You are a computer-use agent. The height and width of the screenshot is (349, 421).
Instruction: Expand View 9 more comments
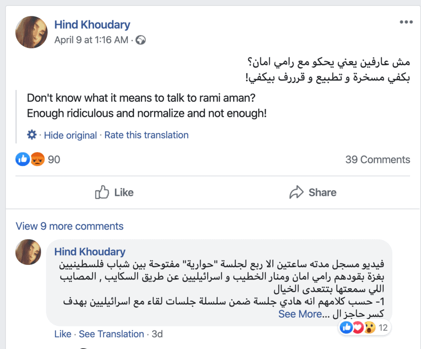coord(70,226)
